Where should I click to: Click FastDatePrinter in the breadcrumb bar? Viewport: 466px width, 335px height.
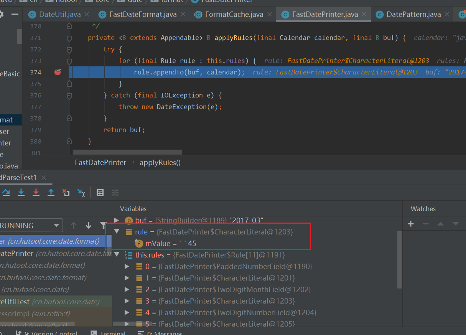pyautogui.click(x=100, y=162)
